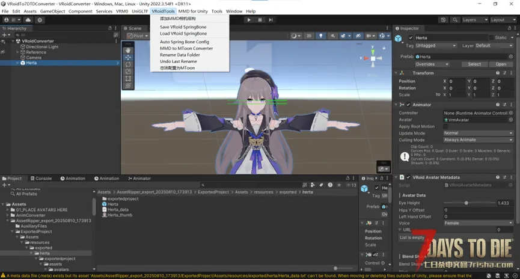Viewport: 520px width, 279px height.
Task: Choose Load VRoid SpringBone menu entry
Action: [183, 34]
